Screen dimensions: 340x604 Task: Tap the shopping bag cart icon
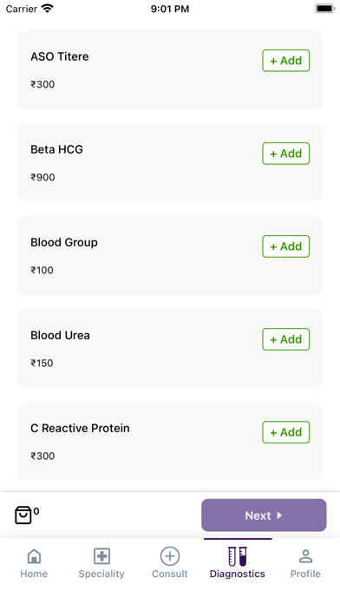point(23,515)
